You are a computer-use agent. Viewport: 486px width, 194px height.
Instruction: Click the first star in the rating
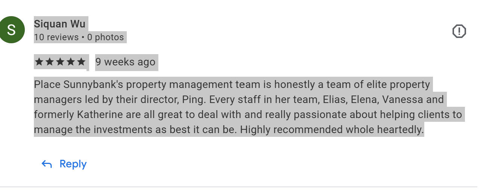pyautogui.click(x=39, y=62)
